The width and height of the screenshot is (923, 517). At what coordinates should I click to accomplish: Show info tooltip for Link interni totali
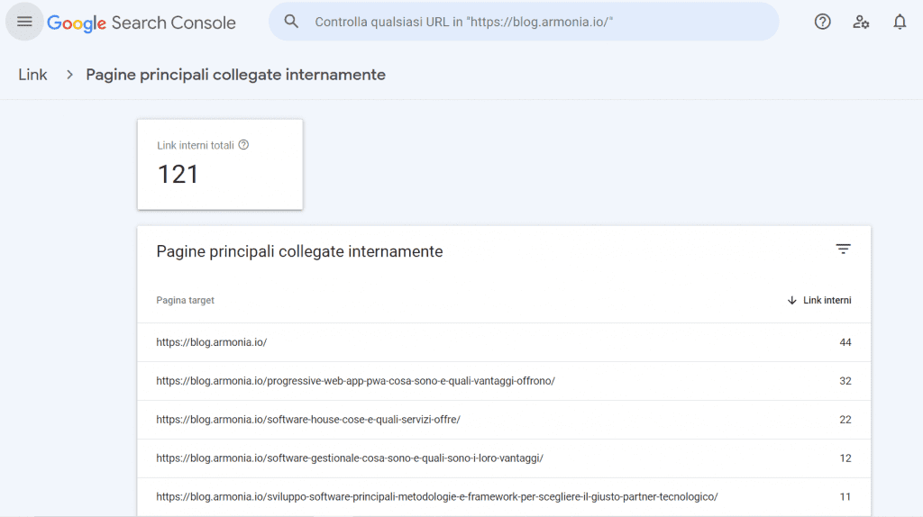pyautogui.click(x=243, y=145)
